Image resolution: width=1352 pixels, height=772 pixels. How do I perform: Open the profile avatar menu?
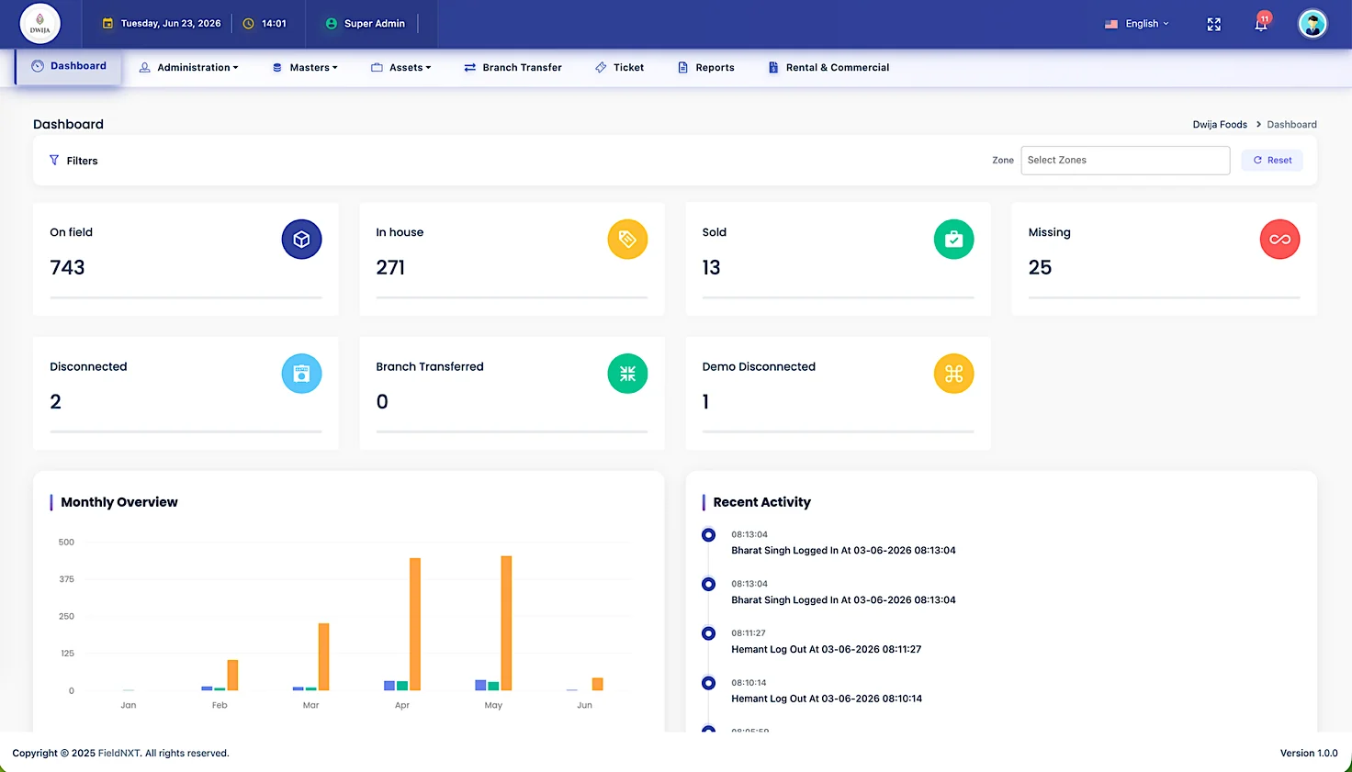coord(1313,24)
